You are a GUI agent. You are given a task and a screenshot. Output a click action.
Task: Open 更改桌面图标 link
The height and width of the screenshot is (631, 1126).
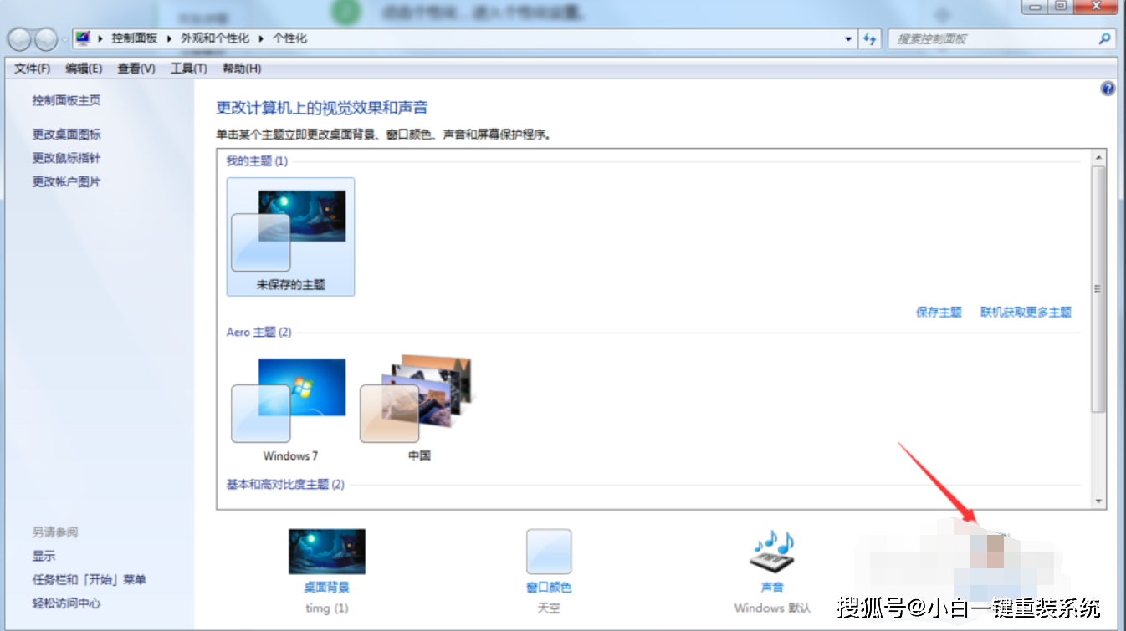[x=67, y=135]
